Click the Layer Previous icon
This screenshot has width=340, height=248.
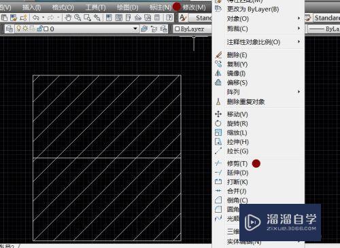click(x=154, y=29)
